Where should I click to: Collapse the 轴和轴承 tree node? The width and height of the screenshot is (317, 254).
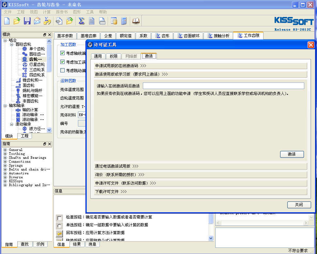pos(5,105)
